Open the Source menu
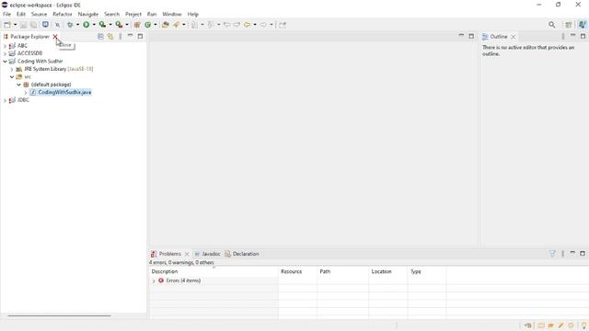589x331 pixels. [x=39, y=15]
